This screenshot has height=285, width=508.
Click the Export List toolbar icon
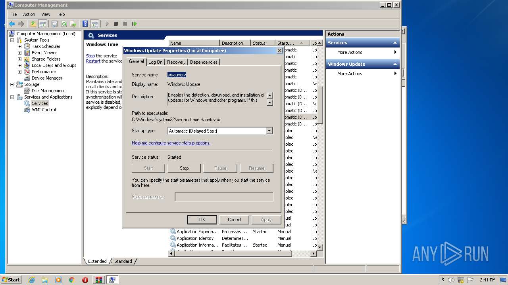(x=73, y=24)
